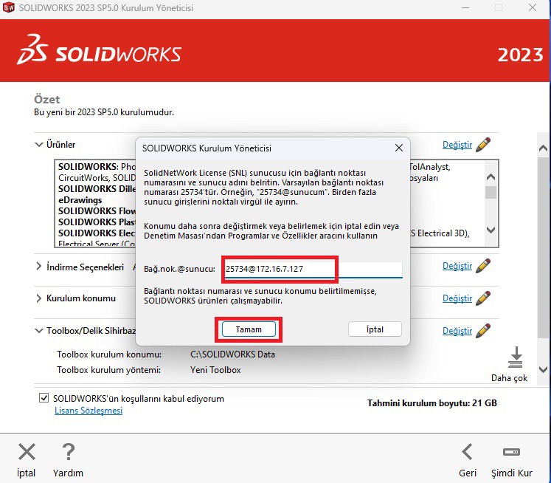Click the pencil icon for Kurulum konumu
The width and height of the screenshot is (551, 483).
483,298
